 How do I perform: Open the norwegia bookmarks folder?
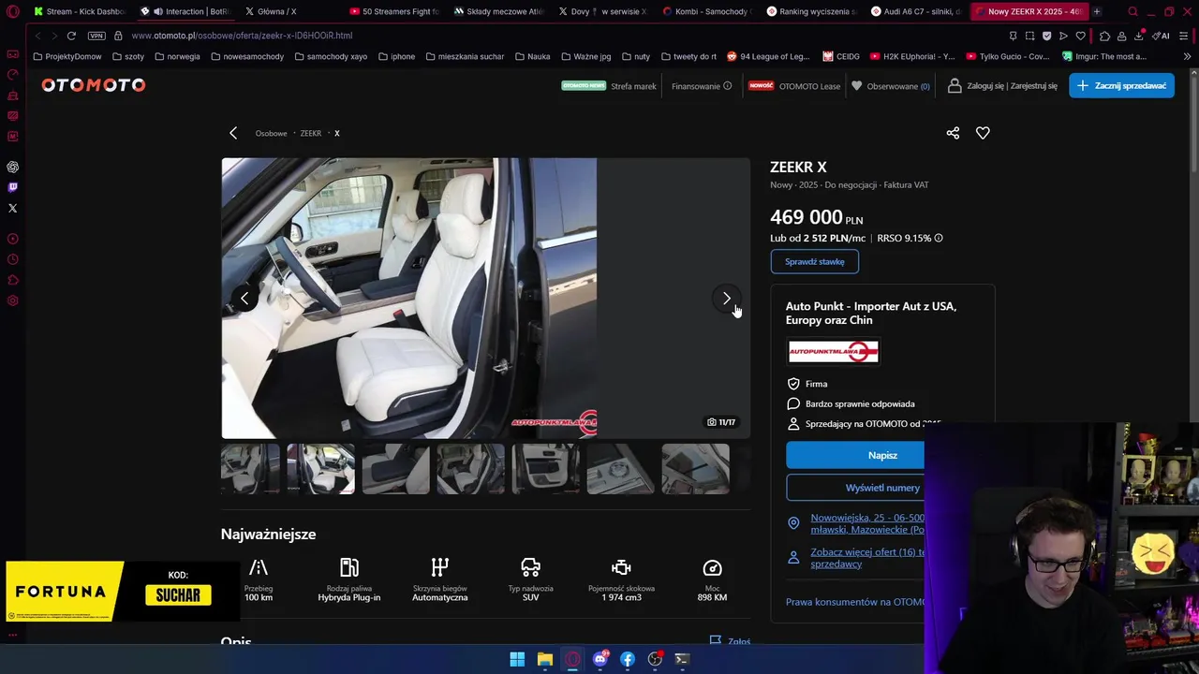pyautogui.click(x=177, y=56)
